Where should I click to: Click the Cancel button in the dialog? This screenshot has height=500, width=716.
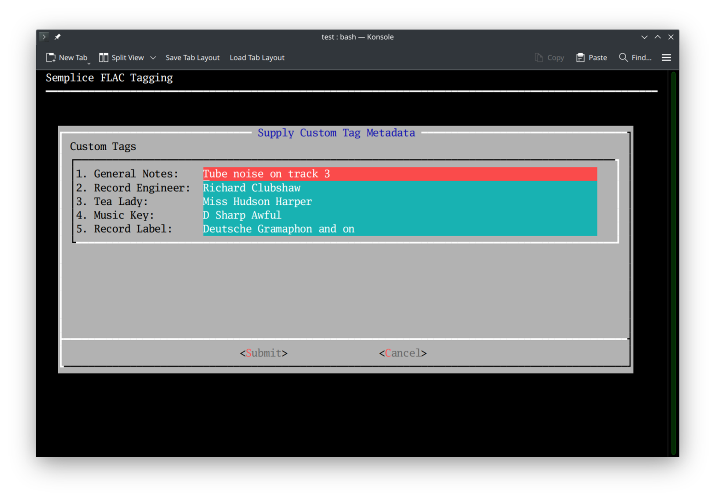[402, 353]
